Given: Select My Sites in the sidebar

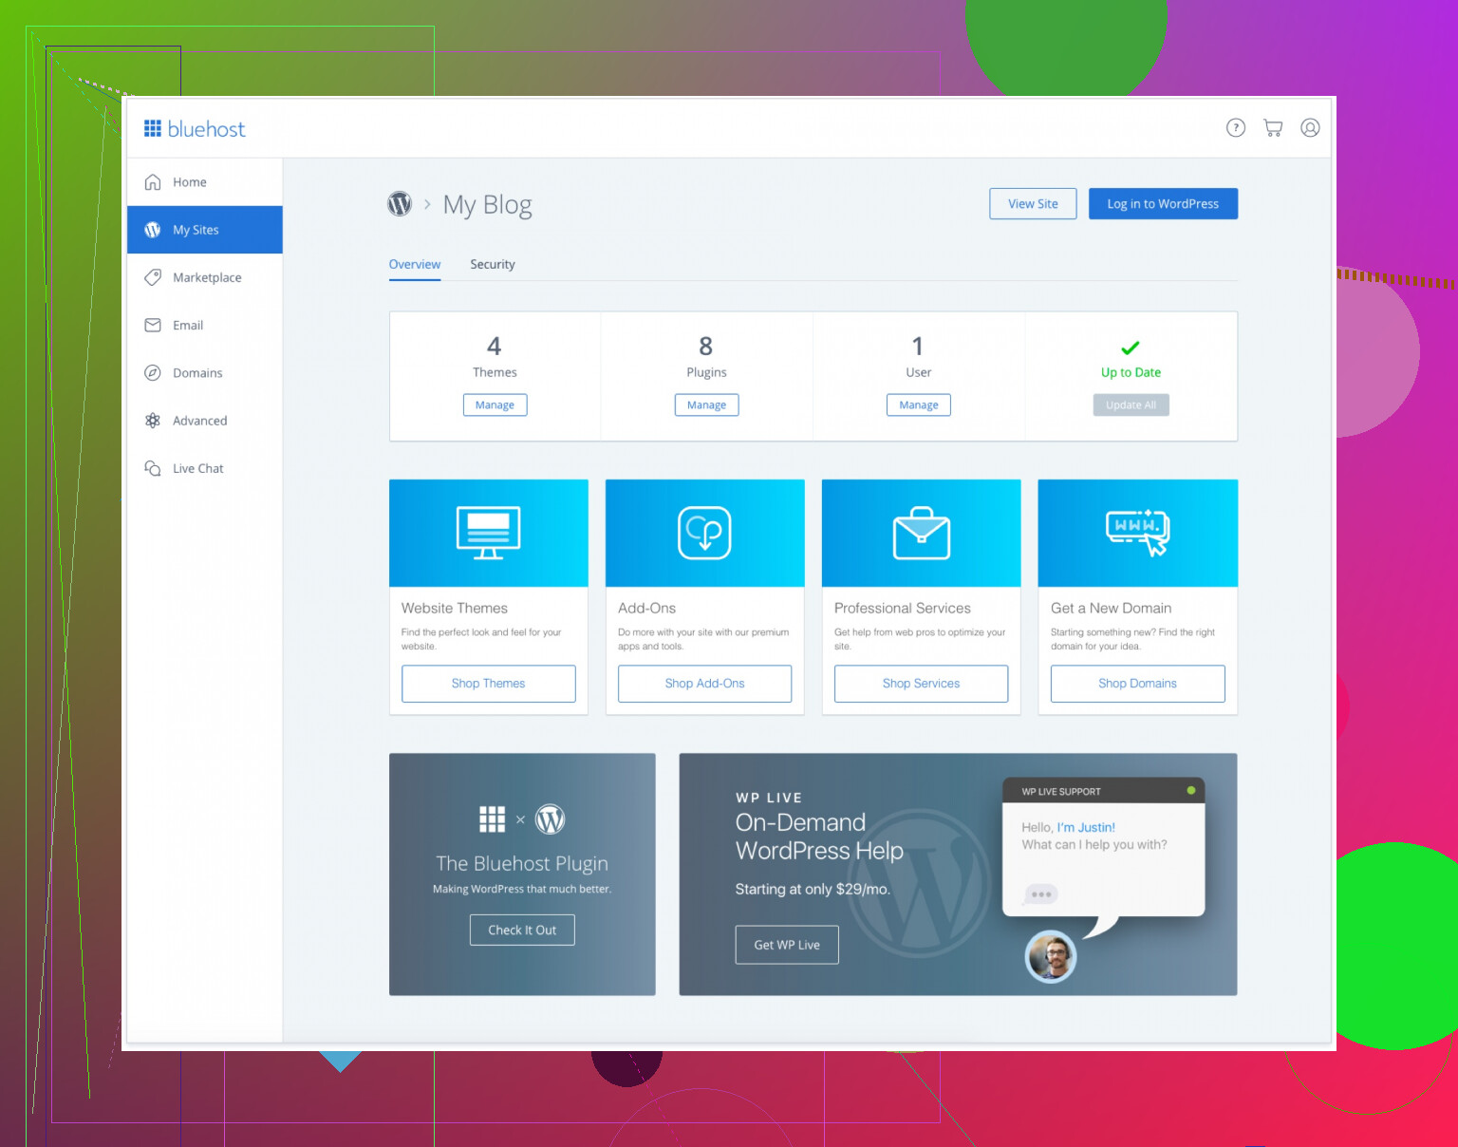Looking at the screenshot, I should coord(205,230).
